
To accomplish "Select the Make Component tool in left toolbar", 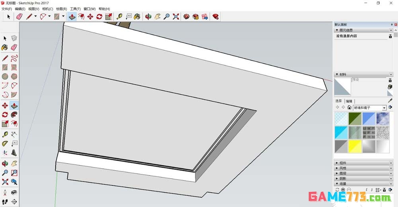I will 14,38.
